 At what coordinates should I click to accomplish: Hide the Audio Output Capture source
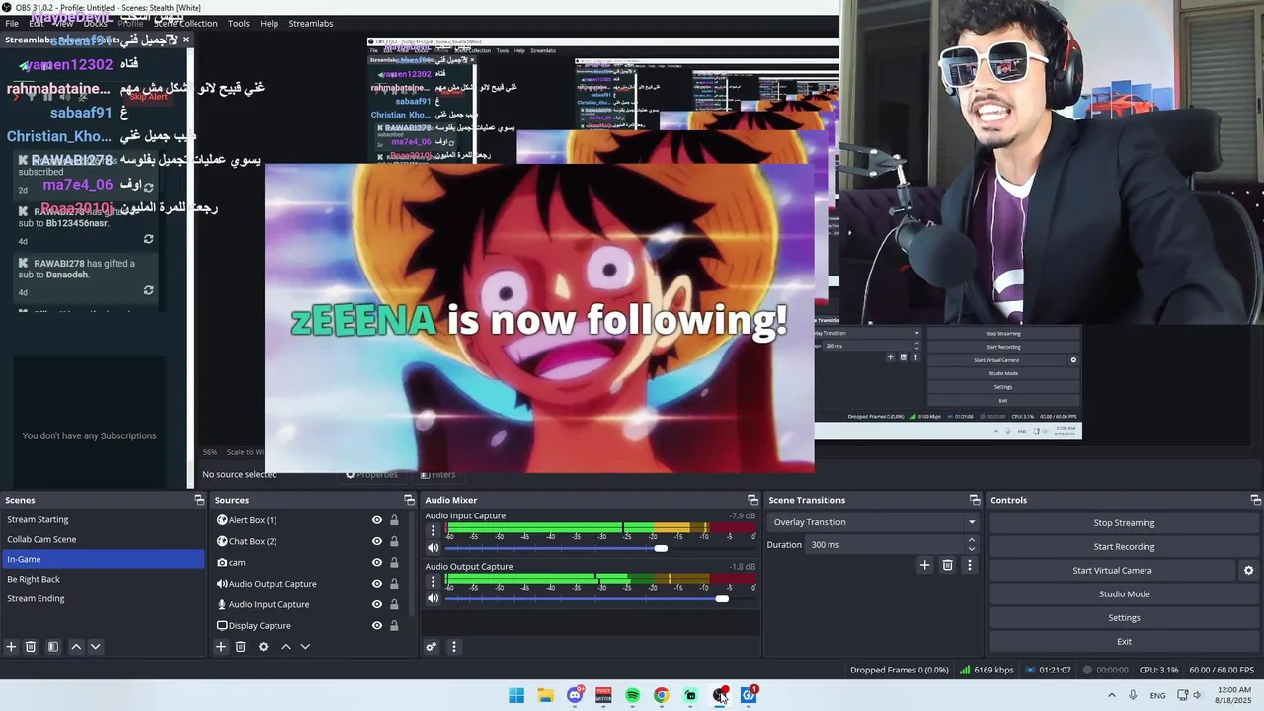(376, 584)
